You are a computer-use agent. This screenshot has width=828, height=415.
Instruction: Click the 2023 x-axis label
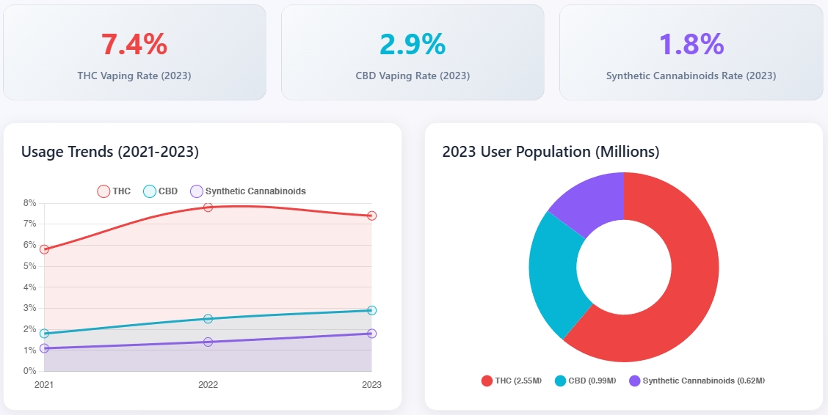click(371, 385)
